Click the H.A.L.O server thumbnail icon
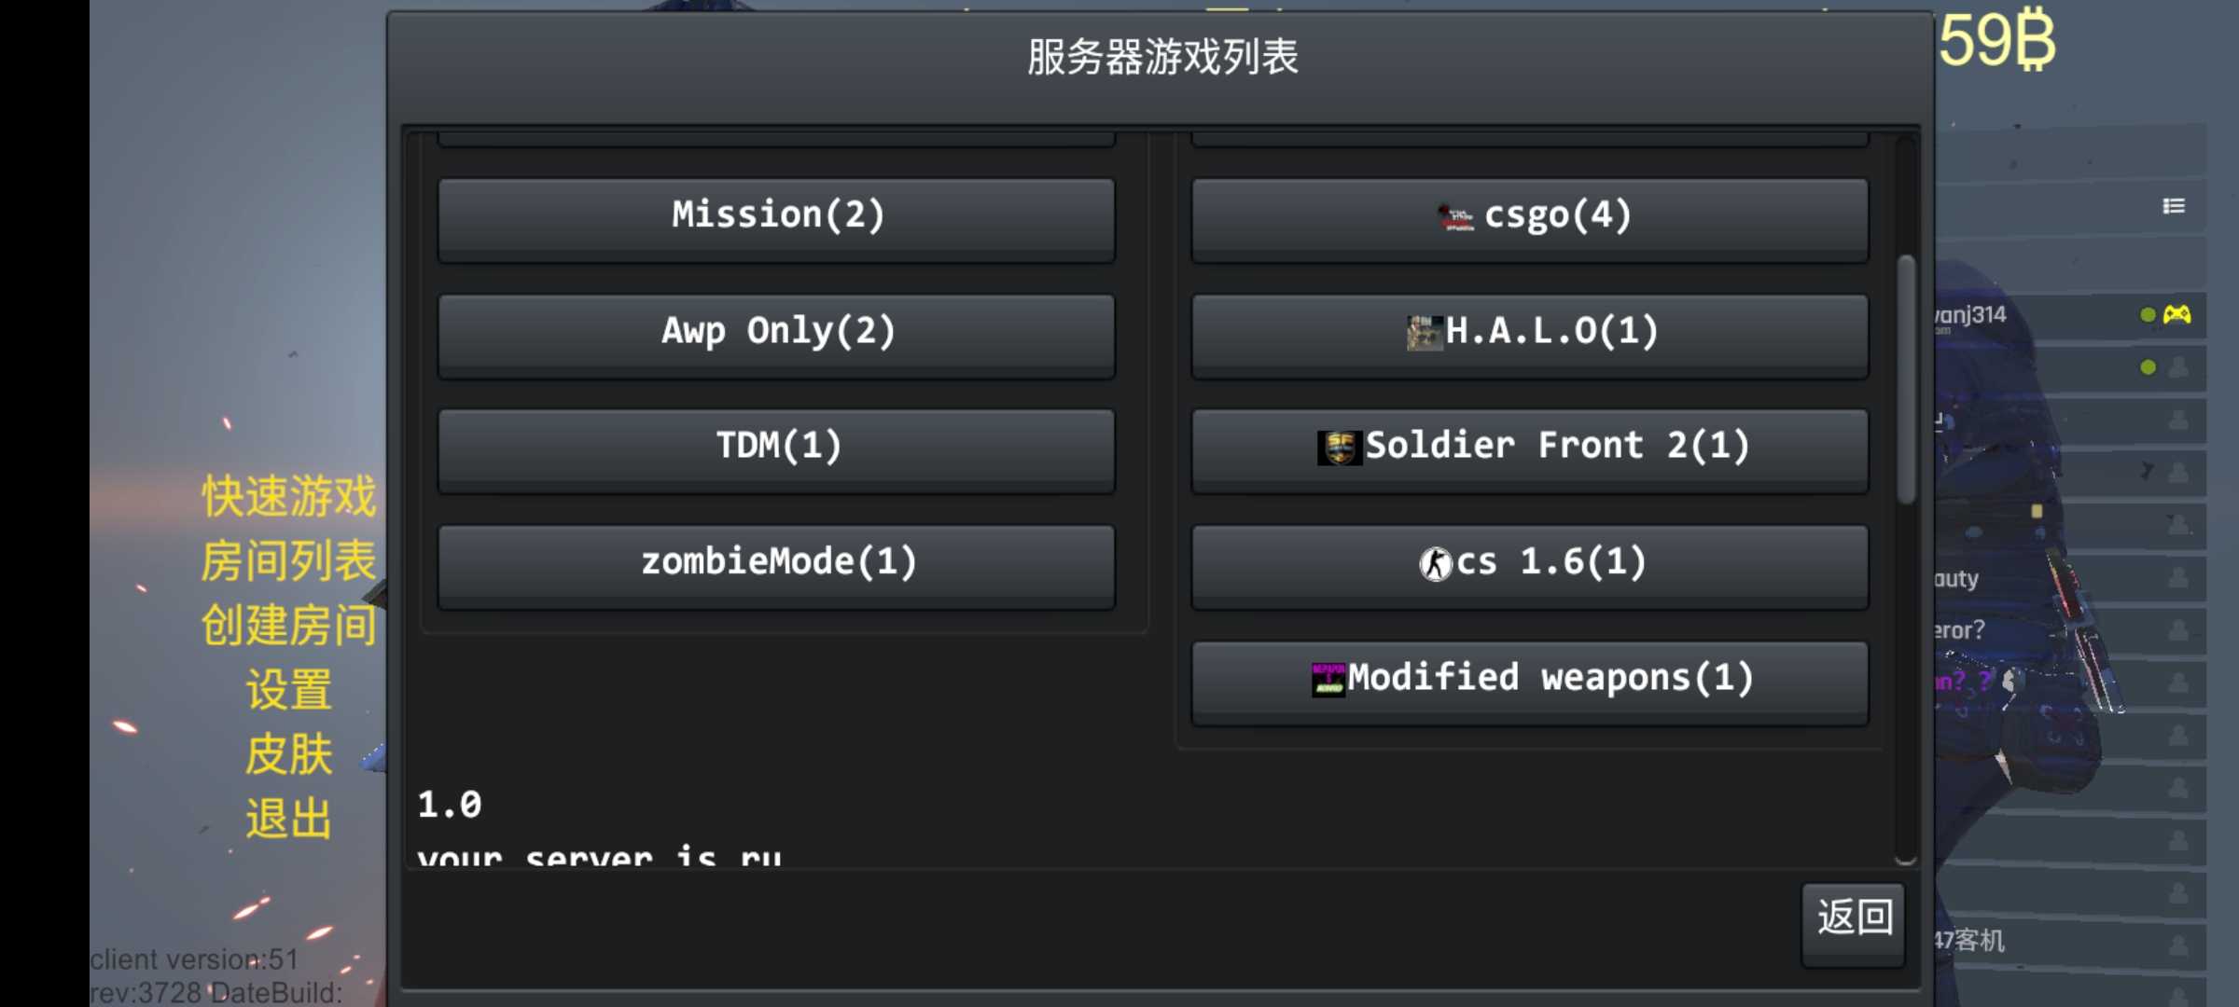Screen dimensions: 2239x1007 1424,333
